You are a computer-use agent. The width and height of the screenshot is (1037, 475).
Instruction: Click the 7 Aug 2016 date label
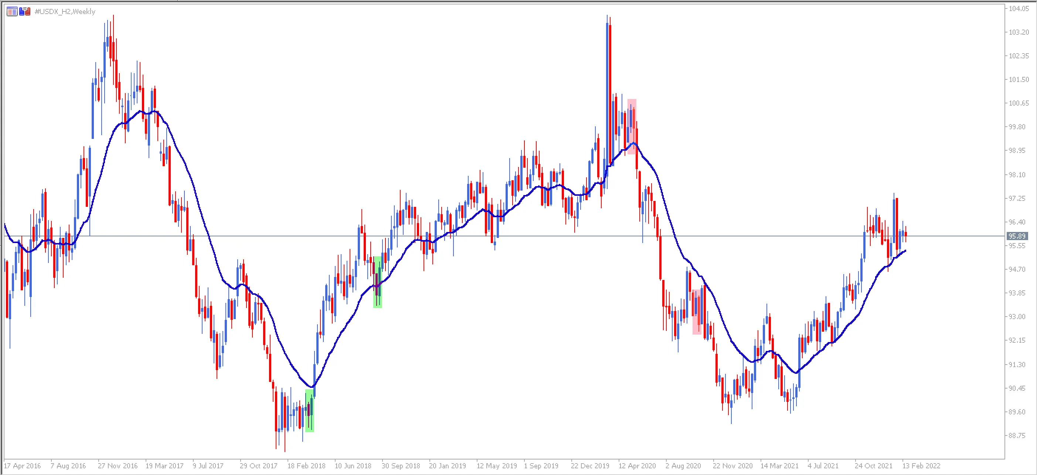(x=68, y=466)
